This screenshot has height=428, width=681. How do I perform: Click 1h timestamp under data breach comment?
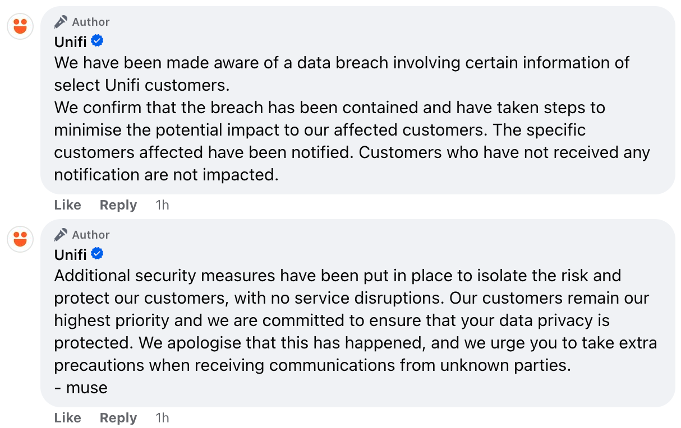pos(162,205)
